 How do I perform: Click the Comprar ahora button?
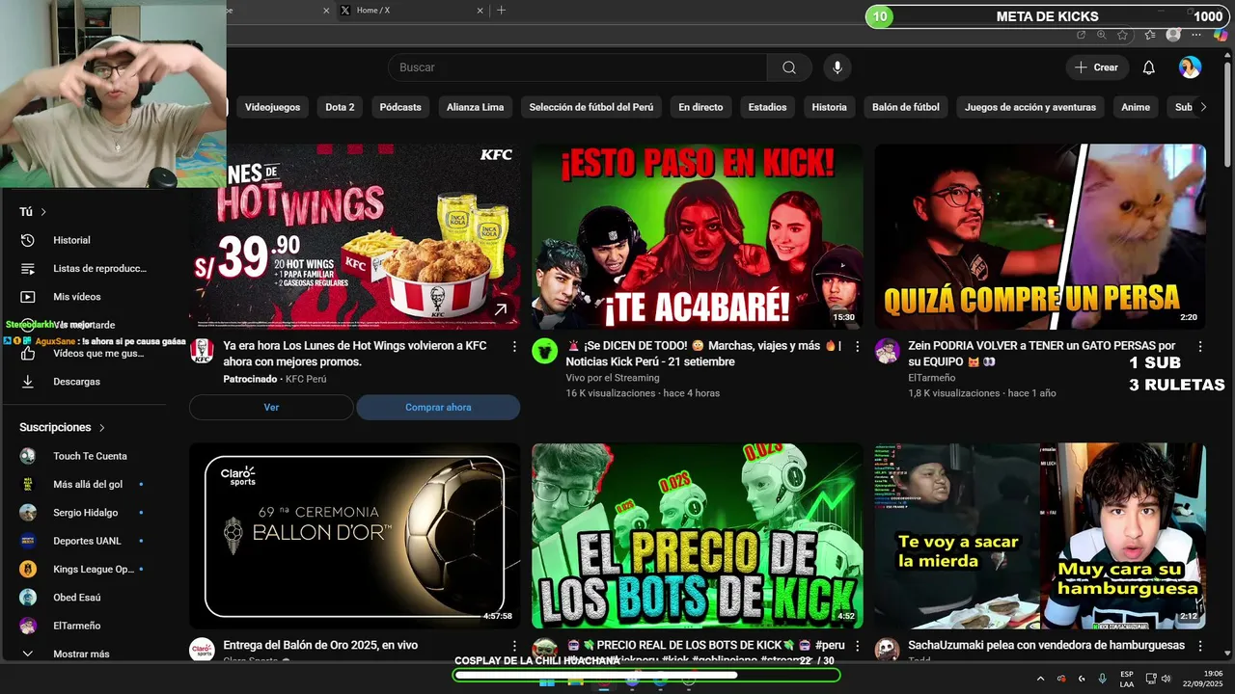438,408
